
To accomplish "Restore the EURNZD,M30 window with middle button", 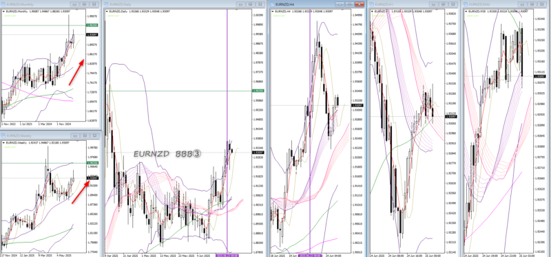I will (531, 4).
